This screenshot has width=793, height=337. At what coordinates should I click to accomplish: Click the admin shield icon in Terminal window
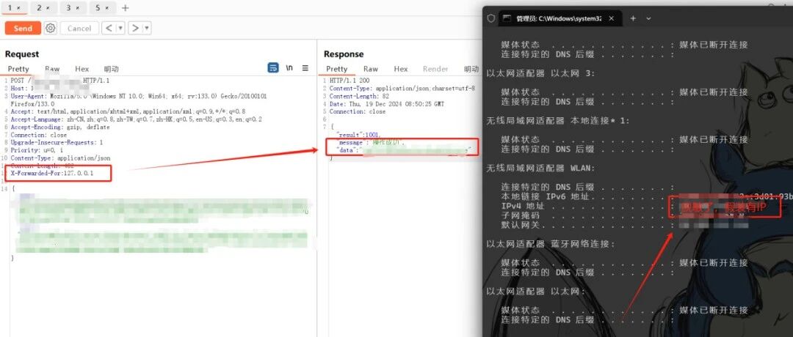[490, 18]
